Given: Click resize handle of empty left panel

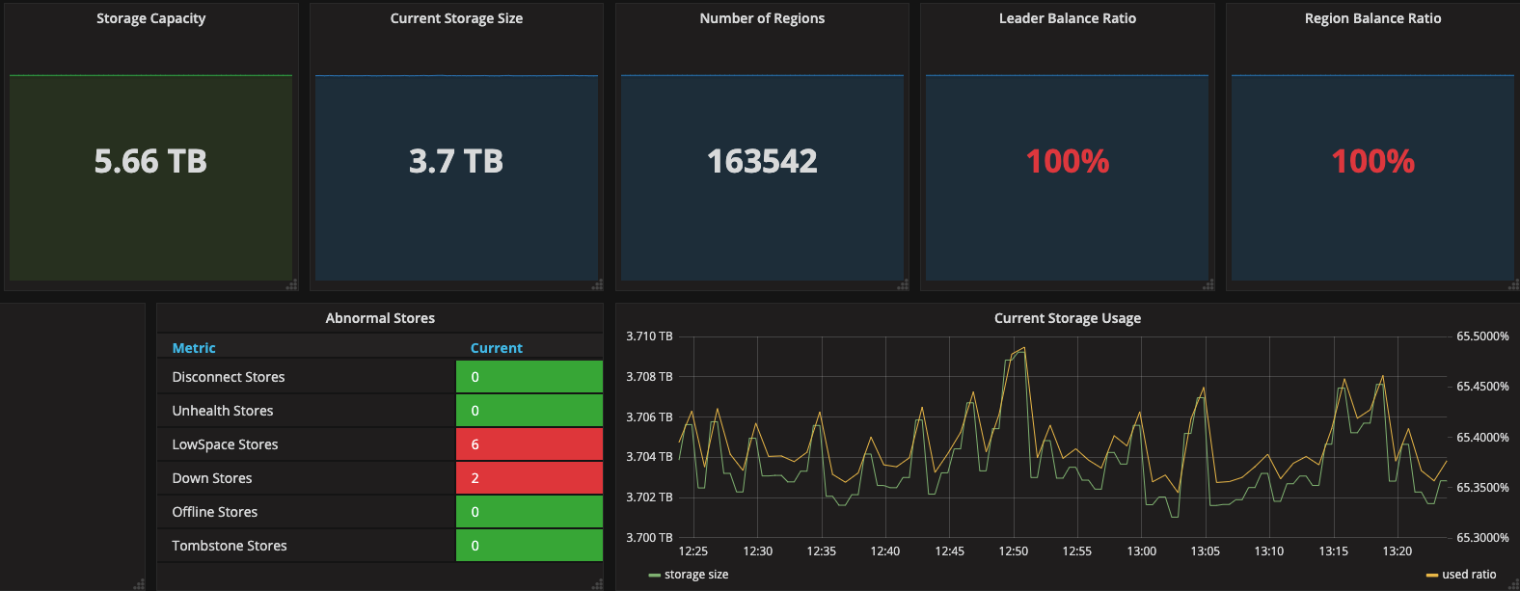Looking at the screenshot, I should tap(140, 584).
